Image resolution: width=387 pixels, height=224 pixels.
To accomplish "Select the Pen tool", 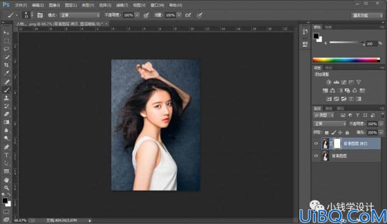I will pos(7,147).
